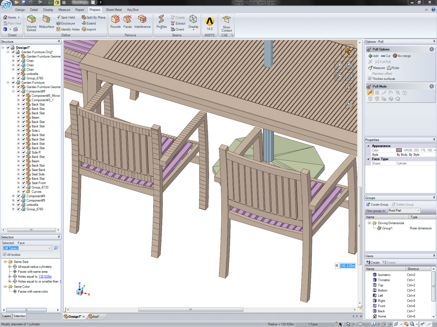Toggle the Thicken surfaces checkbox

(x=370, y=79)
